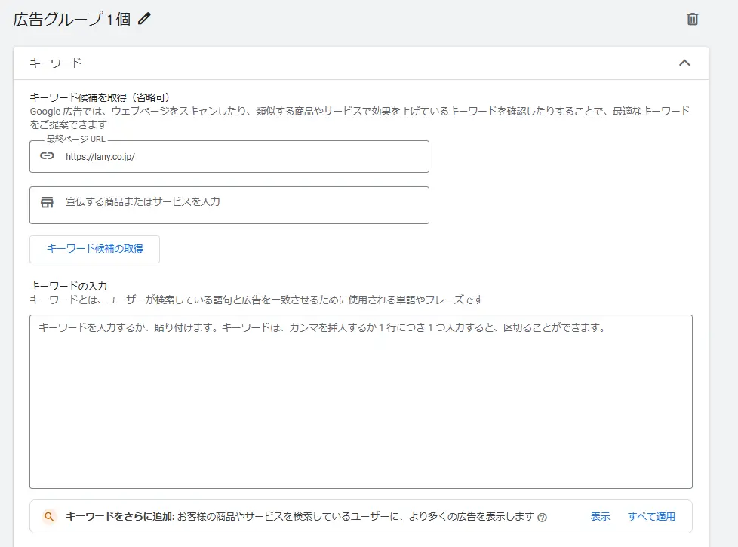Click the 表示 link to show keyword suggestions

click(600, 516)
